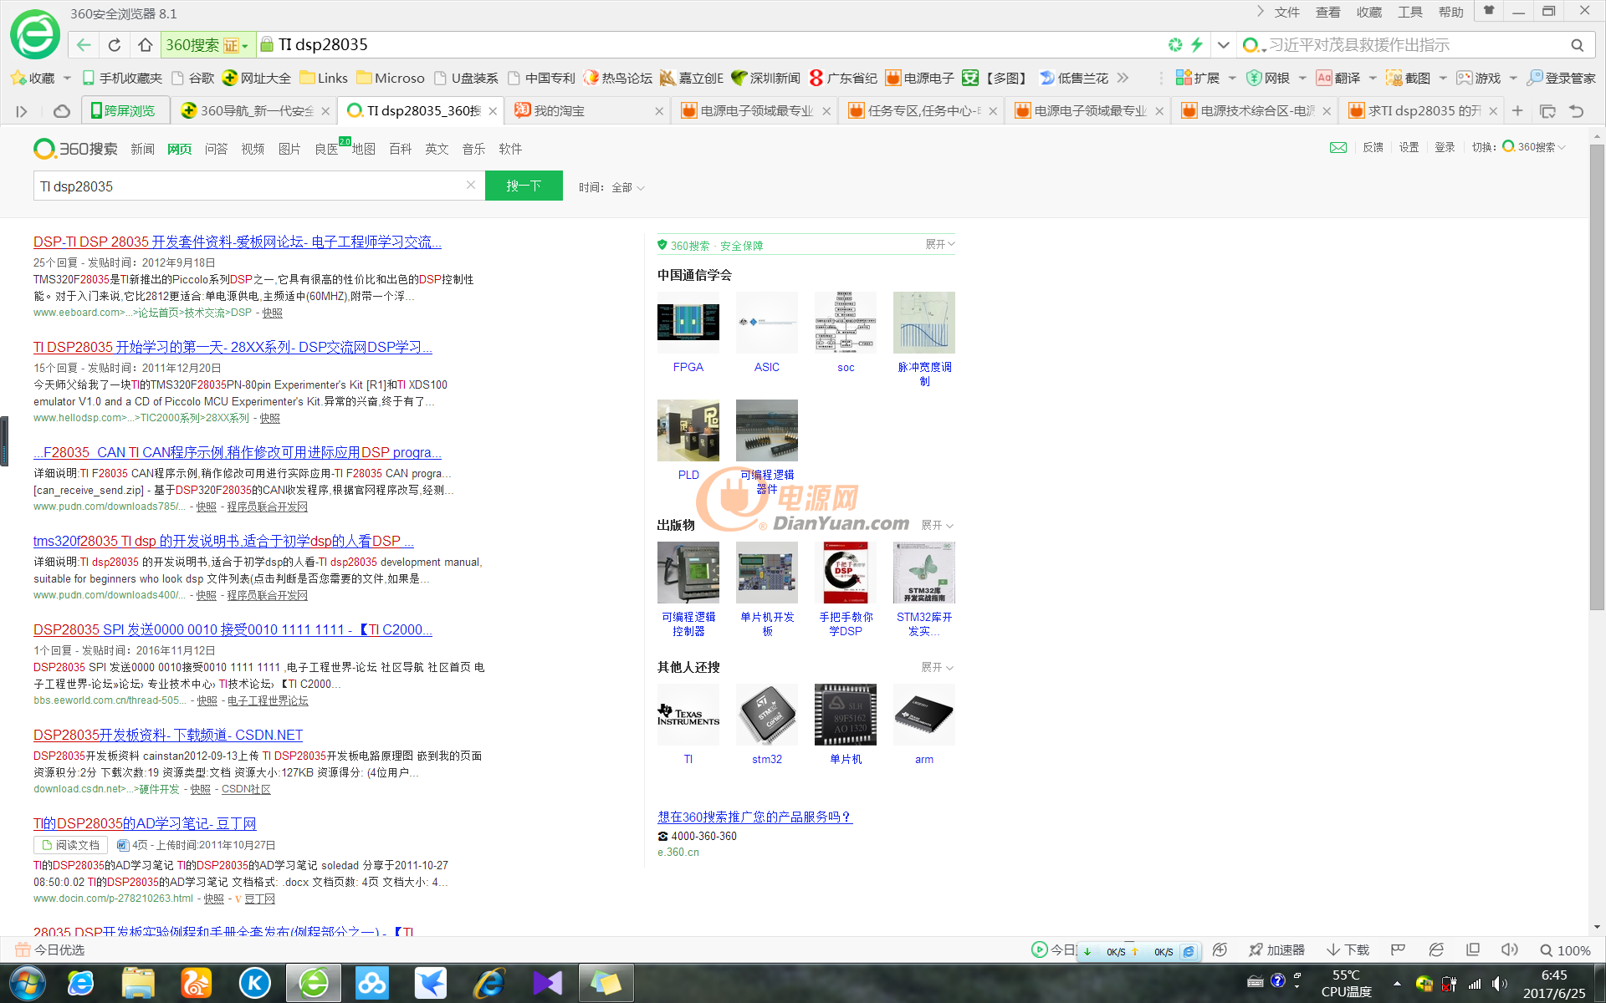Click the browser address bar text TI dsp28035
Screen dimensions: 1606x1003
click(x=324, y=45)
